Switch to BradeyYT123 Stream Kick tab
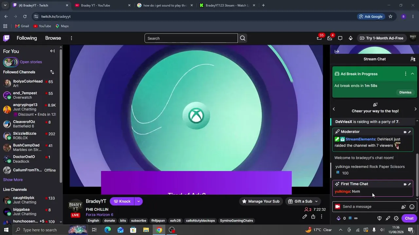This screenshot has width=419, height=235. pos(228,5)
